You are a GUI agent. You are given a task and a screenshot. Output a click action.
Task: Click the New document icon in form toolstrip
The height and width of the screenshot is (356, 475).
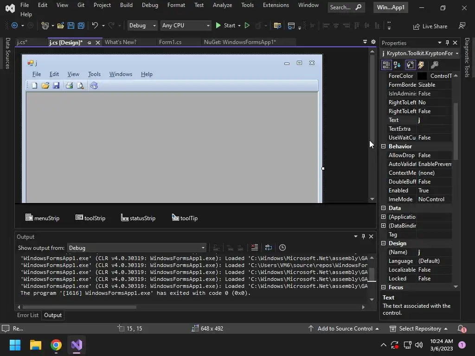(34, 86)
